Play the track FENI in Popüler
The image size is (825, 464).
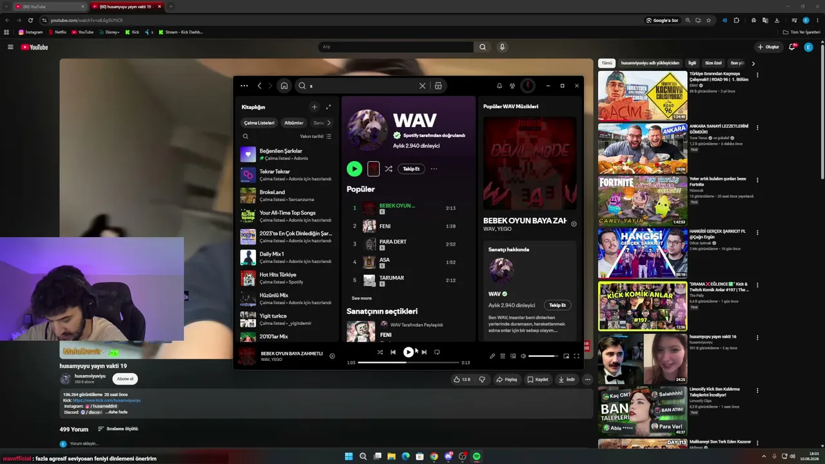(409, 226)
